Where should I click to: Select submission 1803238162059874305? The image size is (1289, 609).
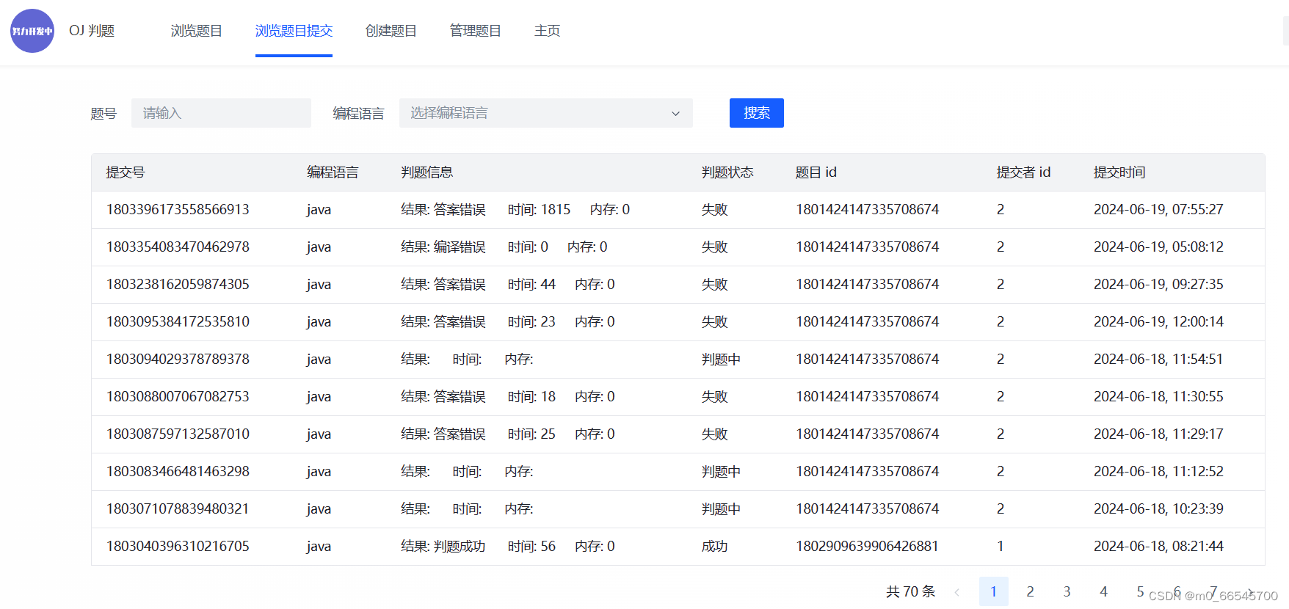click(178, 285)
